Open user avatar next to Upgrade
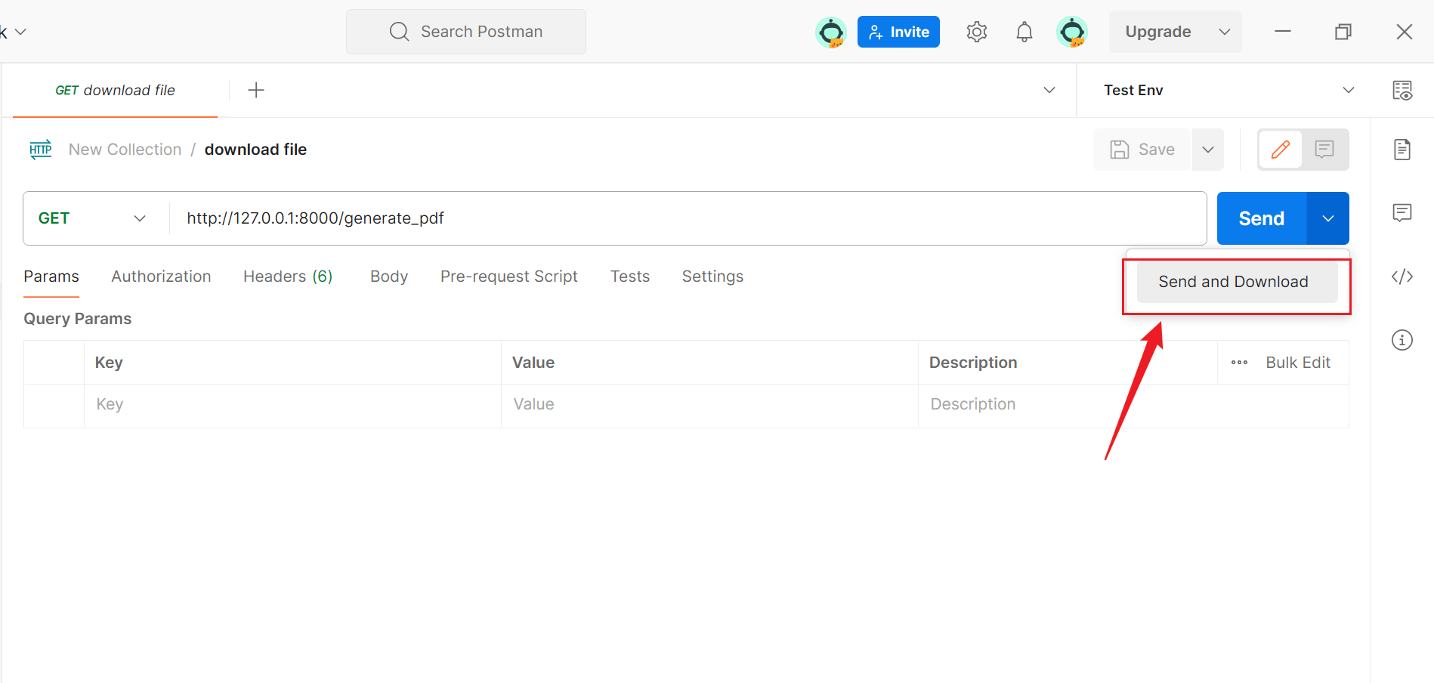Viewport: 1434px width, 683px height. 1072,32
